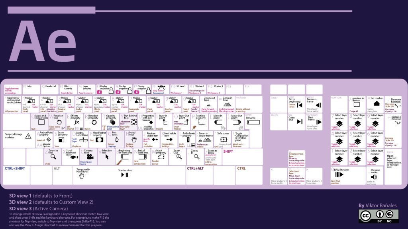The height and width of the screenshot is (229, 408).
Task: Click the CTRL+ALT modifier key
Action: tap(199, 175)
